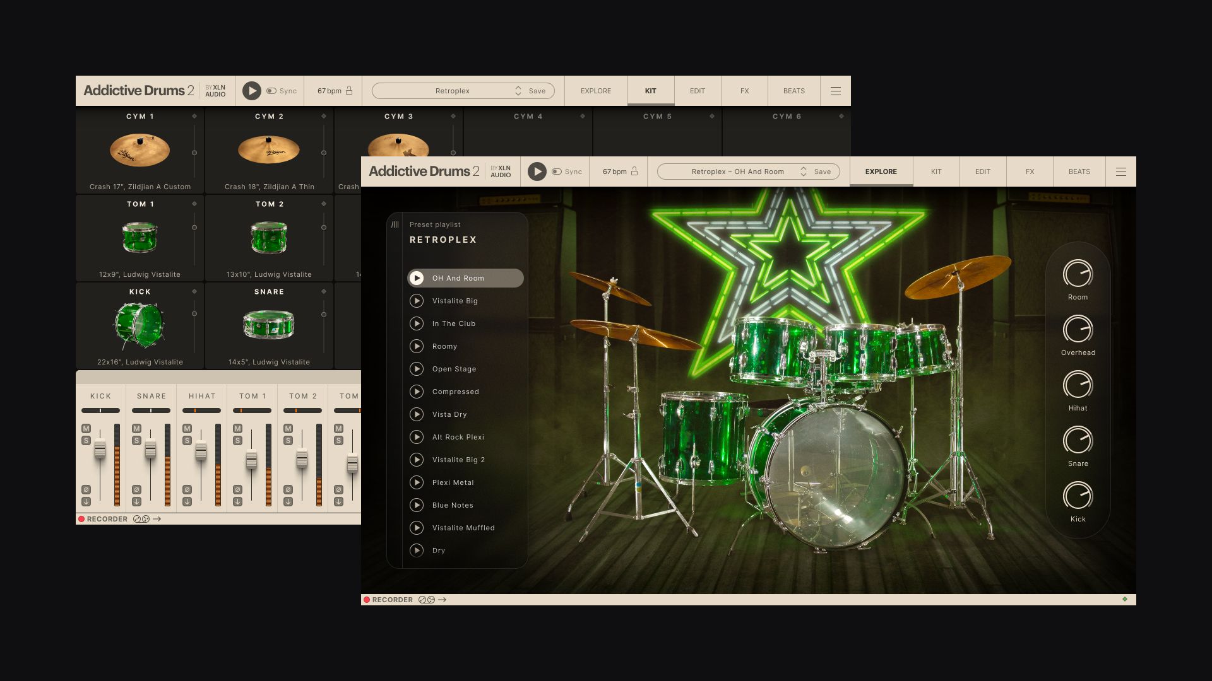
Task: Play the Vistalite Big 2 preset
Action: [417, 460]
